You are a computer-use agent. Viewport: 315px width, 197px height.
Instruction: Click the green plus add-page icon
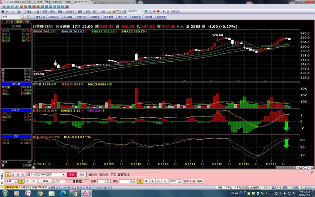tap(28, 17)
